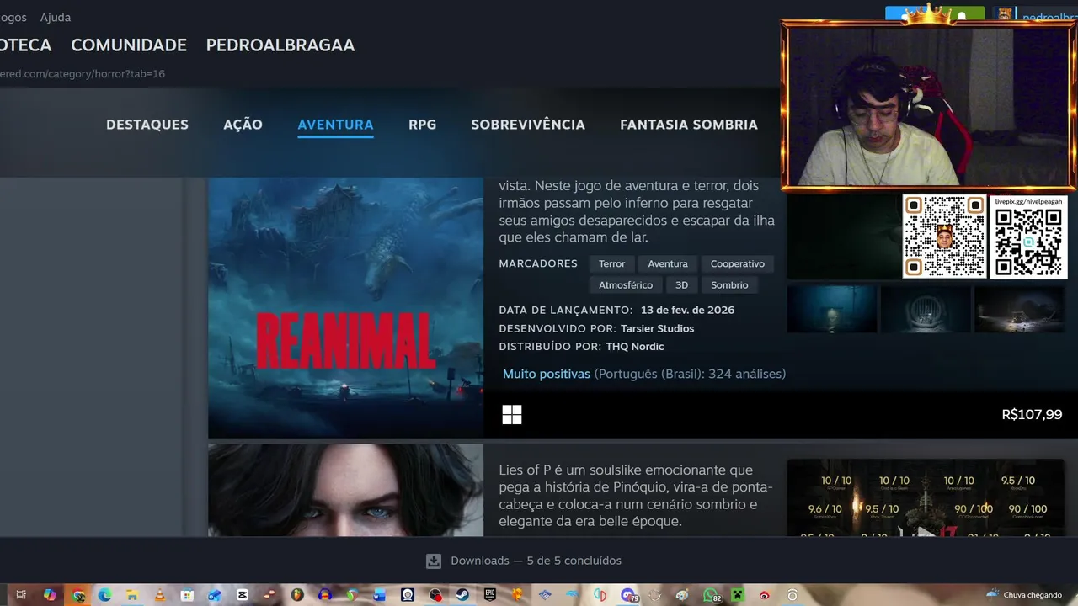The width and height of the screenshot is (1078, 606).
Task: Open Microsoft Edge from the taskbar
Action: [x=104, y=595]
